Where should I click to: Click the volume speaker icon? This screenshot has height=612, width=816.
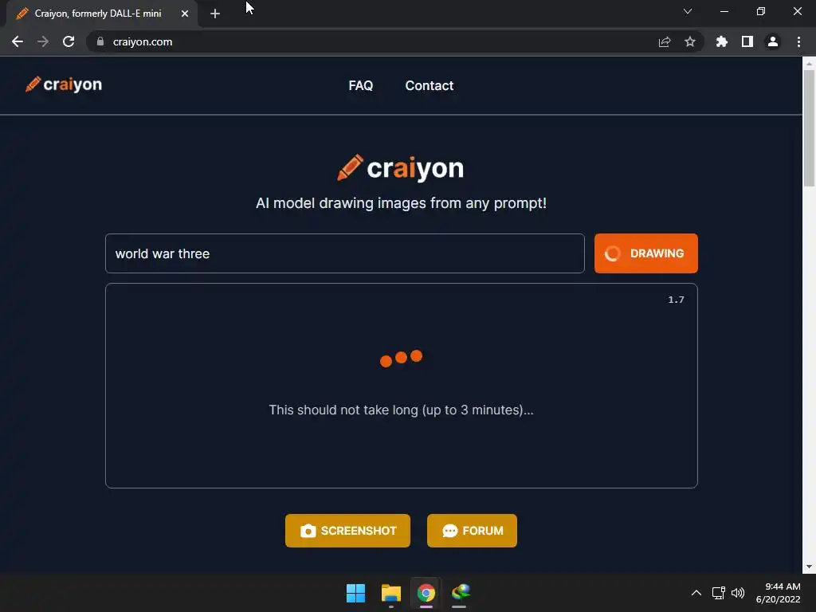click(x=738, y=593)
